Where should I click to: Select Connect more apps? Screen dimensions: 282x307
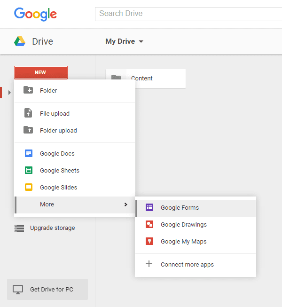coord(196,265)
